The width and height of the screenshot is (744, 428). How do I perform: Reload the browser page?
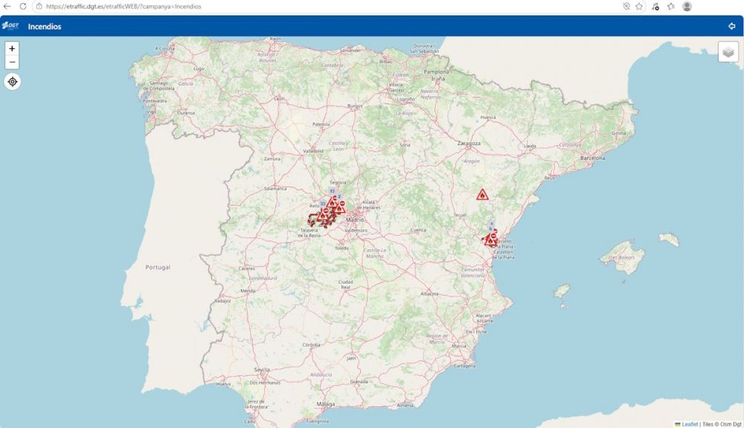click(x=23, y=6)
